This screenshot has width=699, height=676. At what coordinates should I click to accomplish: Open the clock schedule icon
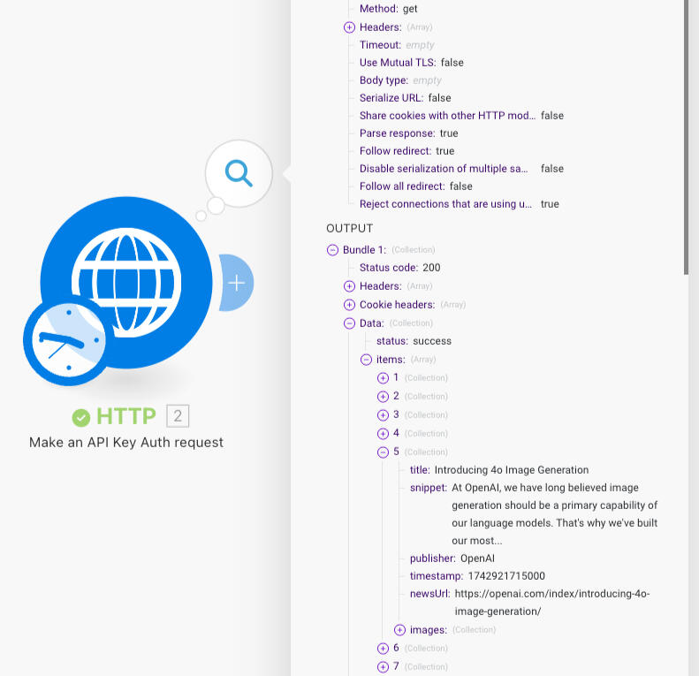[x=65, y=341]
